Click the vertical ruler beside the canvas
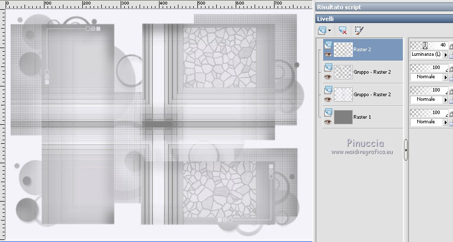The image size is (453, 242). 3,124
